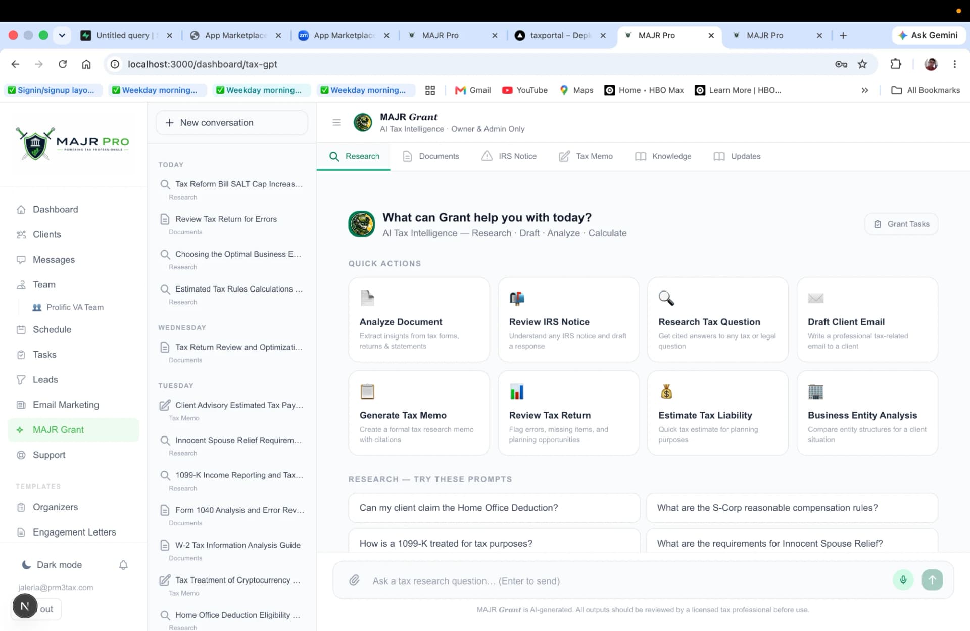970x631 pixels.
Task: Open the Client Advisory Estimated Tax conversation
Action: pos(232,411)
